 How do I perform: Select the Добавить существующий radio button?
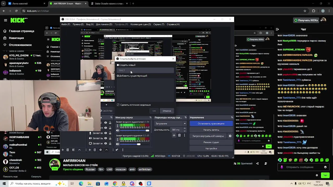(118, 76)
